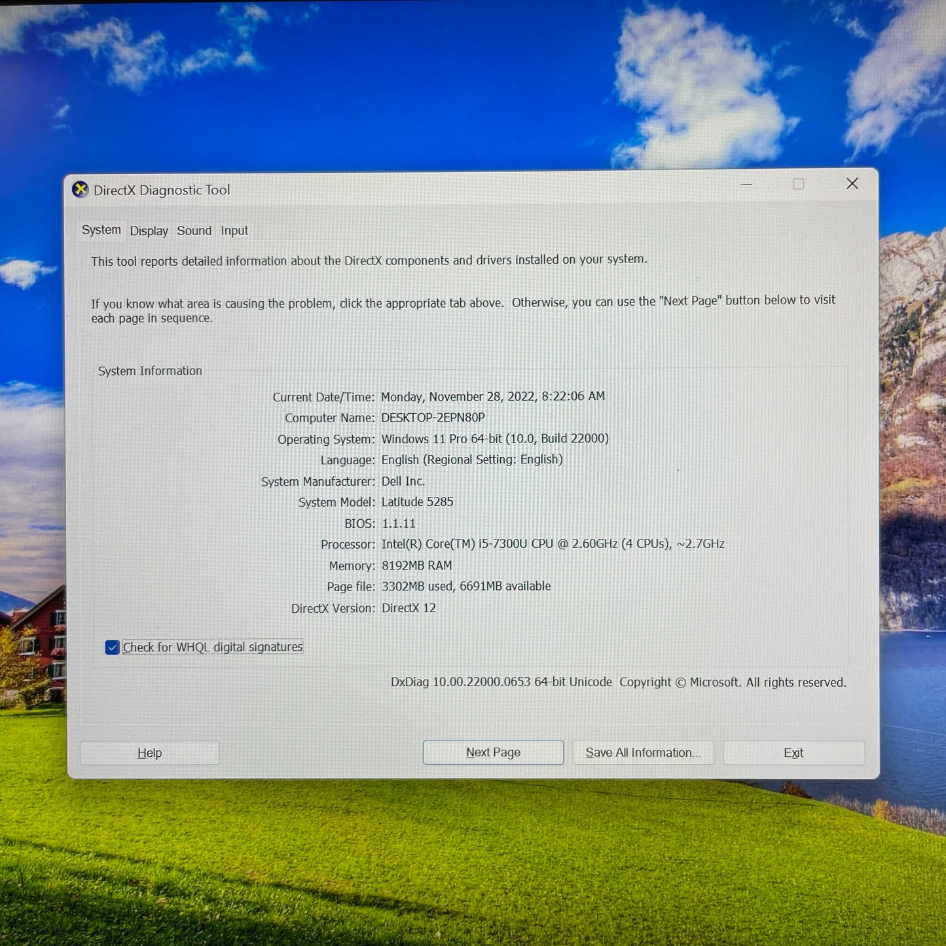Open the Sound tab

pos(194,231)
